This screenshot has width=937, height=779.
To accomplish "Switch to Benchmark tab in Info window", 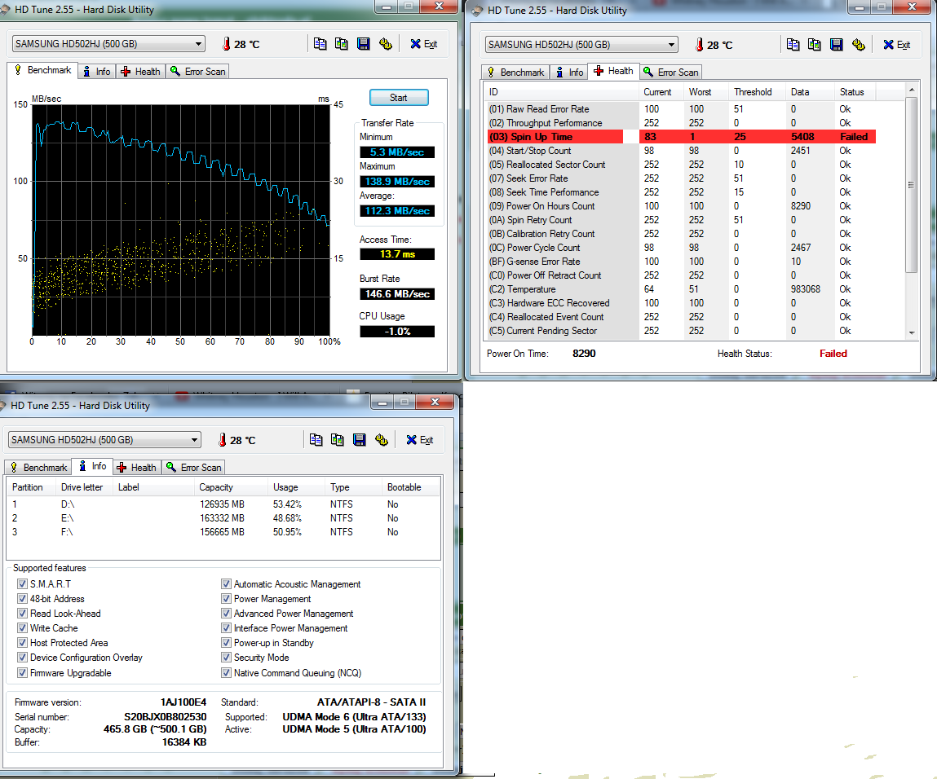I will (x=39, y=468).
